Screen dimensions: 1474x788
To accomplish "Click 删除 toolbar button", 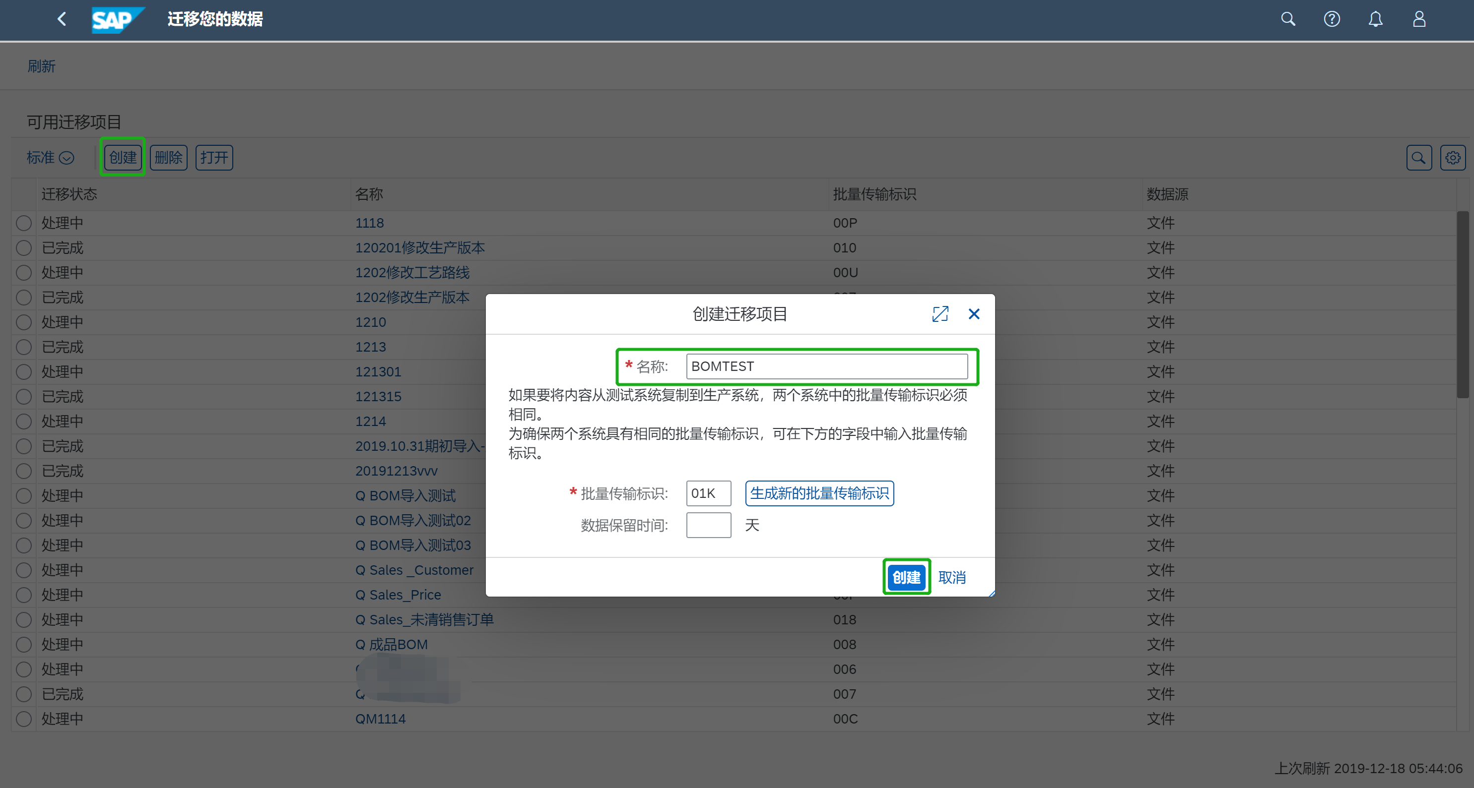I will click(x=168, y=157).
